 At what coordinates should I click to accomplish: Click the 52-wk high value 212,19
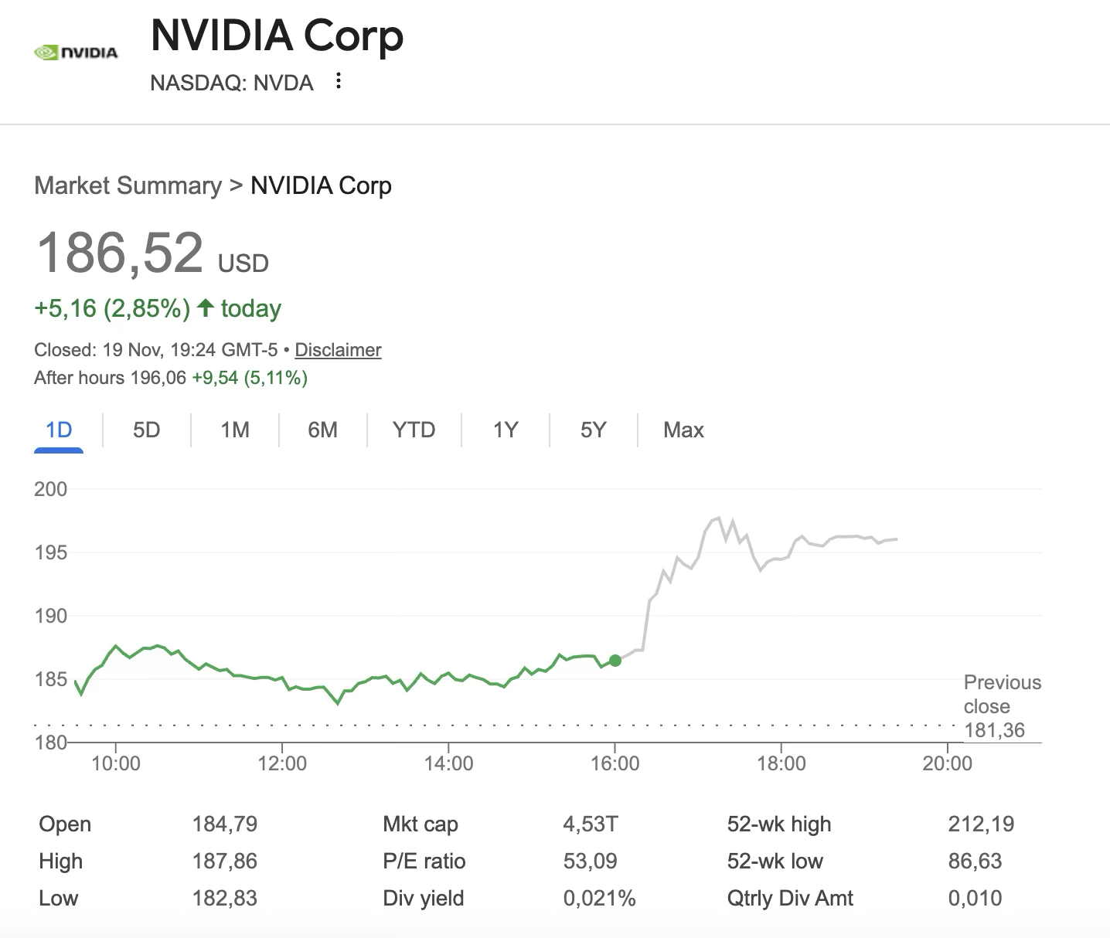tap(981, 824)
